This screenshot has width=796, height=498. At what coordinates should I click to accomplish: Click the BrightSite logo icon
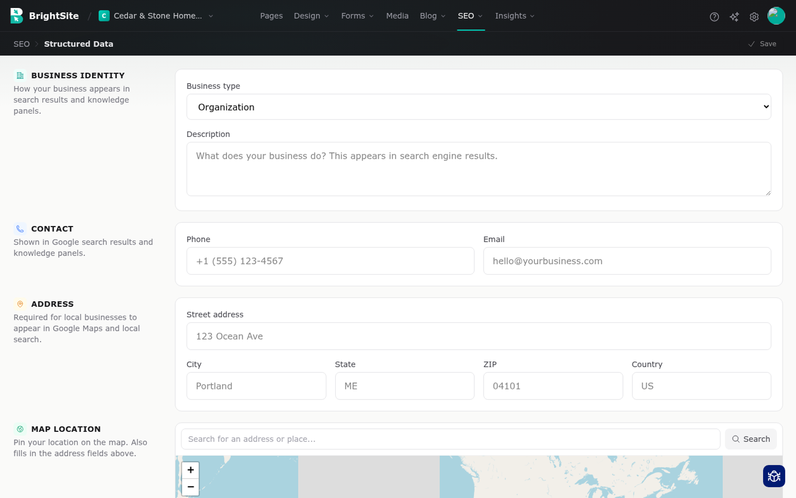[x=16, y=16]
